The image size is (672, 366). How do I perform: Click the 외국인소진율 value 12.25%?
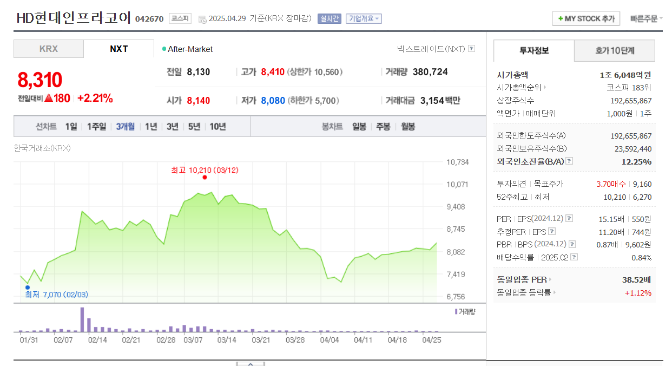pyautogui.click(x=636, y=161)
